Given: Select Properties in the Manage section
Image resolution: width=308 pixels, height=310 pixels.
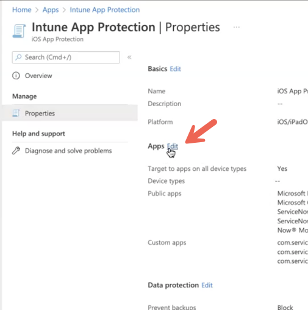Looking at the screenshot, I should click(x=70, y=113).
